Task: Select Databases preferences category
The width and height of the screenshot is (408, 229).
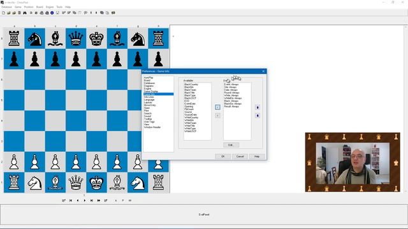Action: (149, 83)
